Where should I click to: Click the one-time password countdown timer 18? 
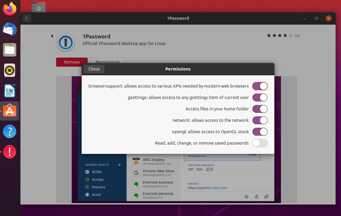click(210, 169)
